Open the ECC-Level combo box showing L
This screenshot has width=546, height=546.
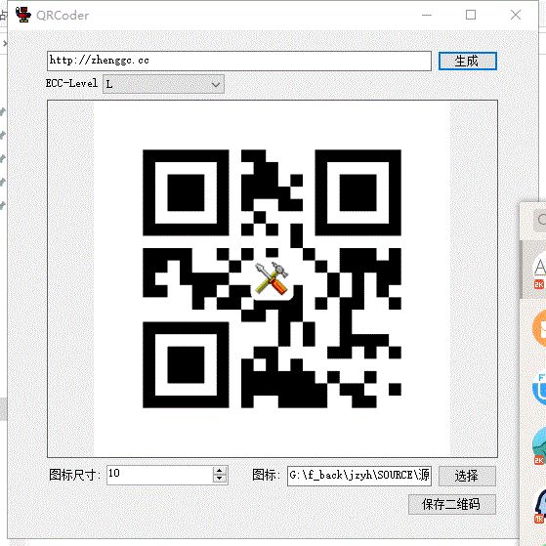pyautogui.click(x=163, y=84)
